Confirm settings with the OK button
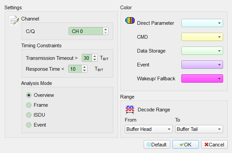Image resolution: width=232 pixels, height=153 pixels. tap(186, 144)
